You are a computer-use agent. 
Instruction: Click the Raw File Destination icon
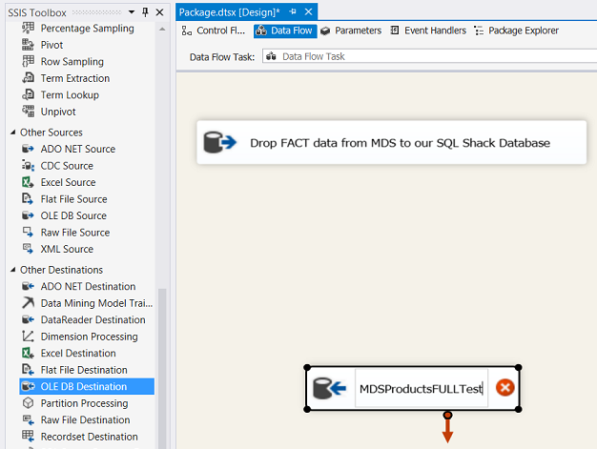(x=28, y=419)
